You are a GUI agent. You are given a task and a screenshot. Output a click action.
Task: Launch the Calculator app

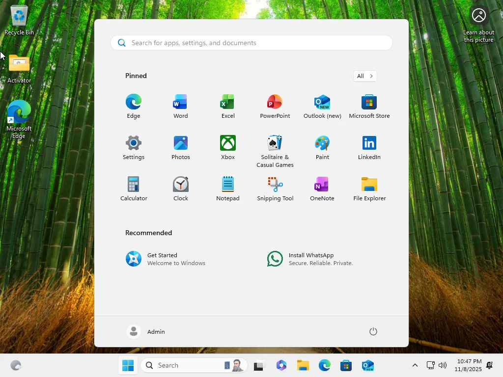pyautogui.click(x=134, y=189)
